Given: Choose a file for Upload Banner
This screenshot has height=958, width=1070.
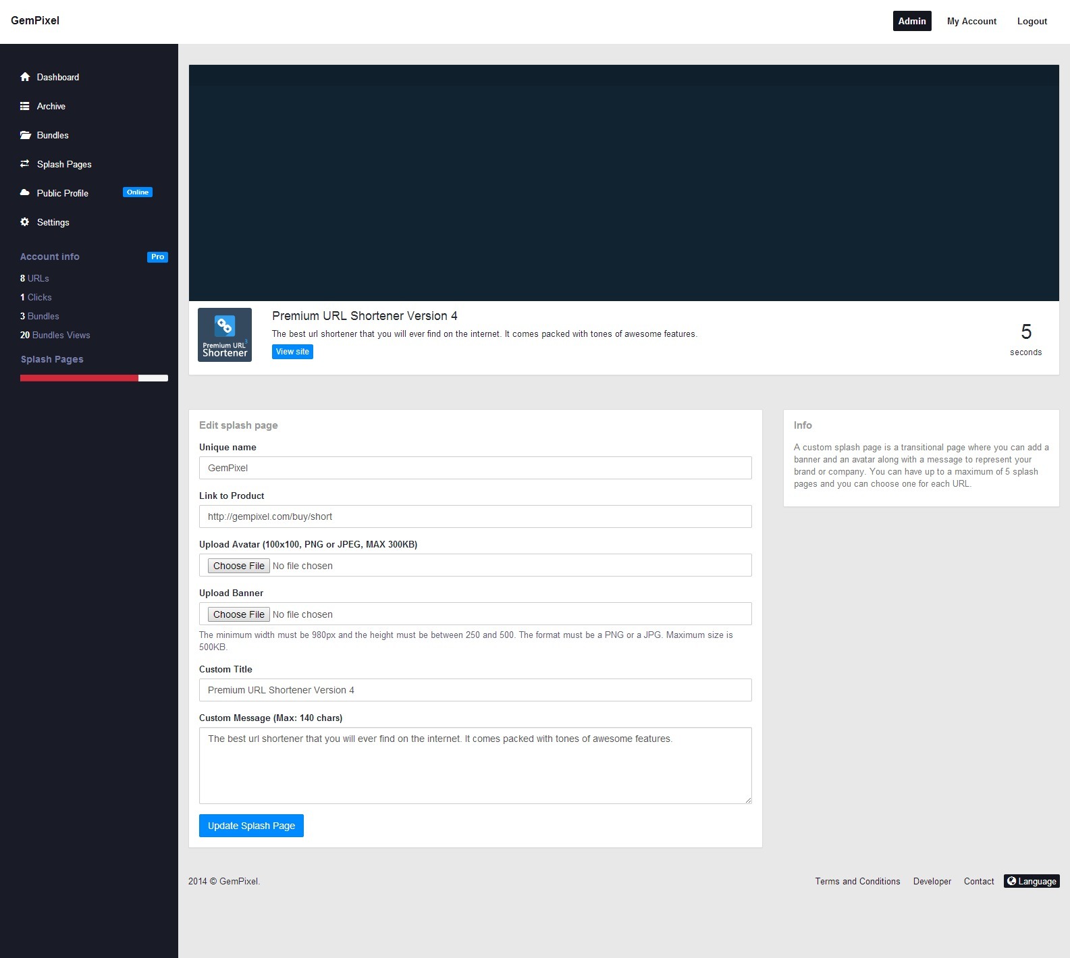Looking at the screenshot, I should point(239,614).
